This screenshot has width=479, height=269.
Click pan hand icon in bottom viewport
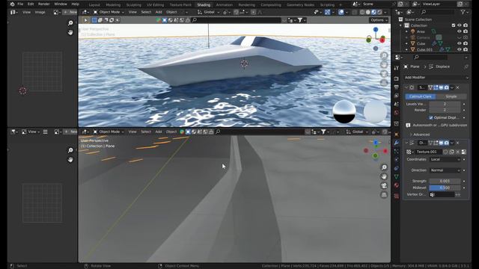click(384, 176)
